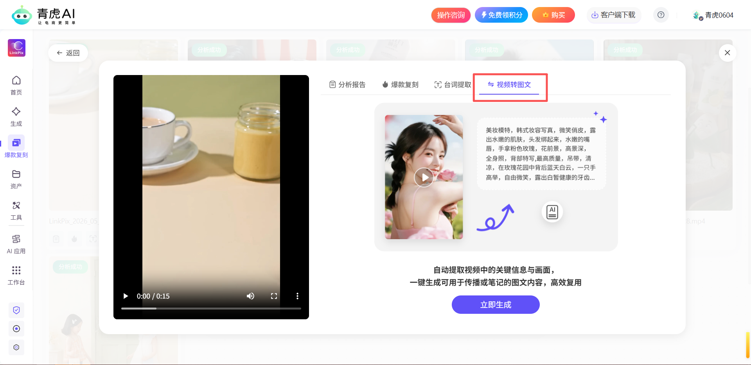Go to 首页 home in sidebar

[x=16, y=86]
